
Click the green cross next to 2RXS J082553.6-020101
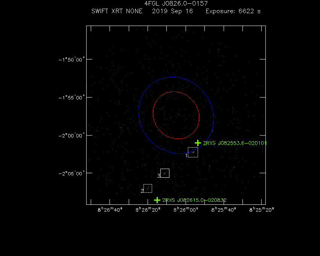pos(198,143)
